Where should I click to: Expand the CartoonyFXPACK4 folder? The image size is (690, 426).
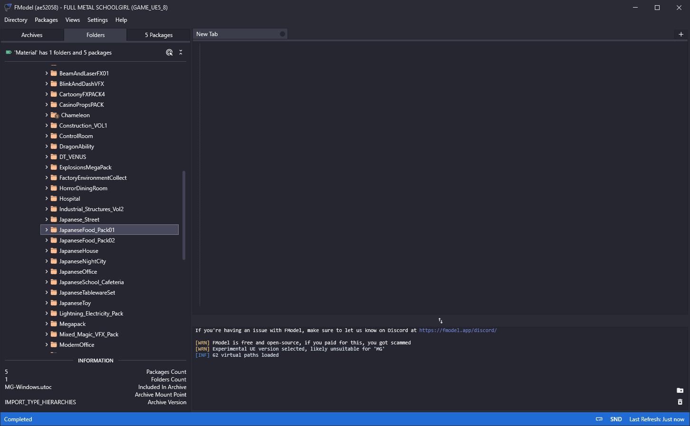coord(47,94)
